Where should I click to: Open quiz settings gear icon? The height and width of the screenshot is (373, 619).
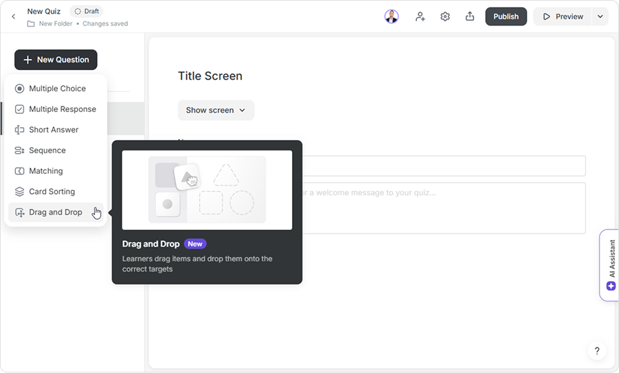445,16
